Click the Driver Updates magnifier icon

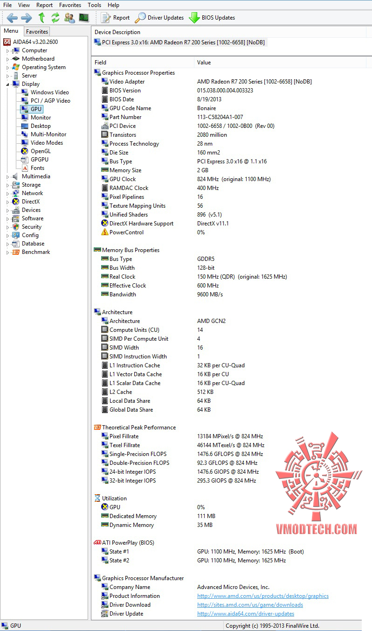point(140,18)
